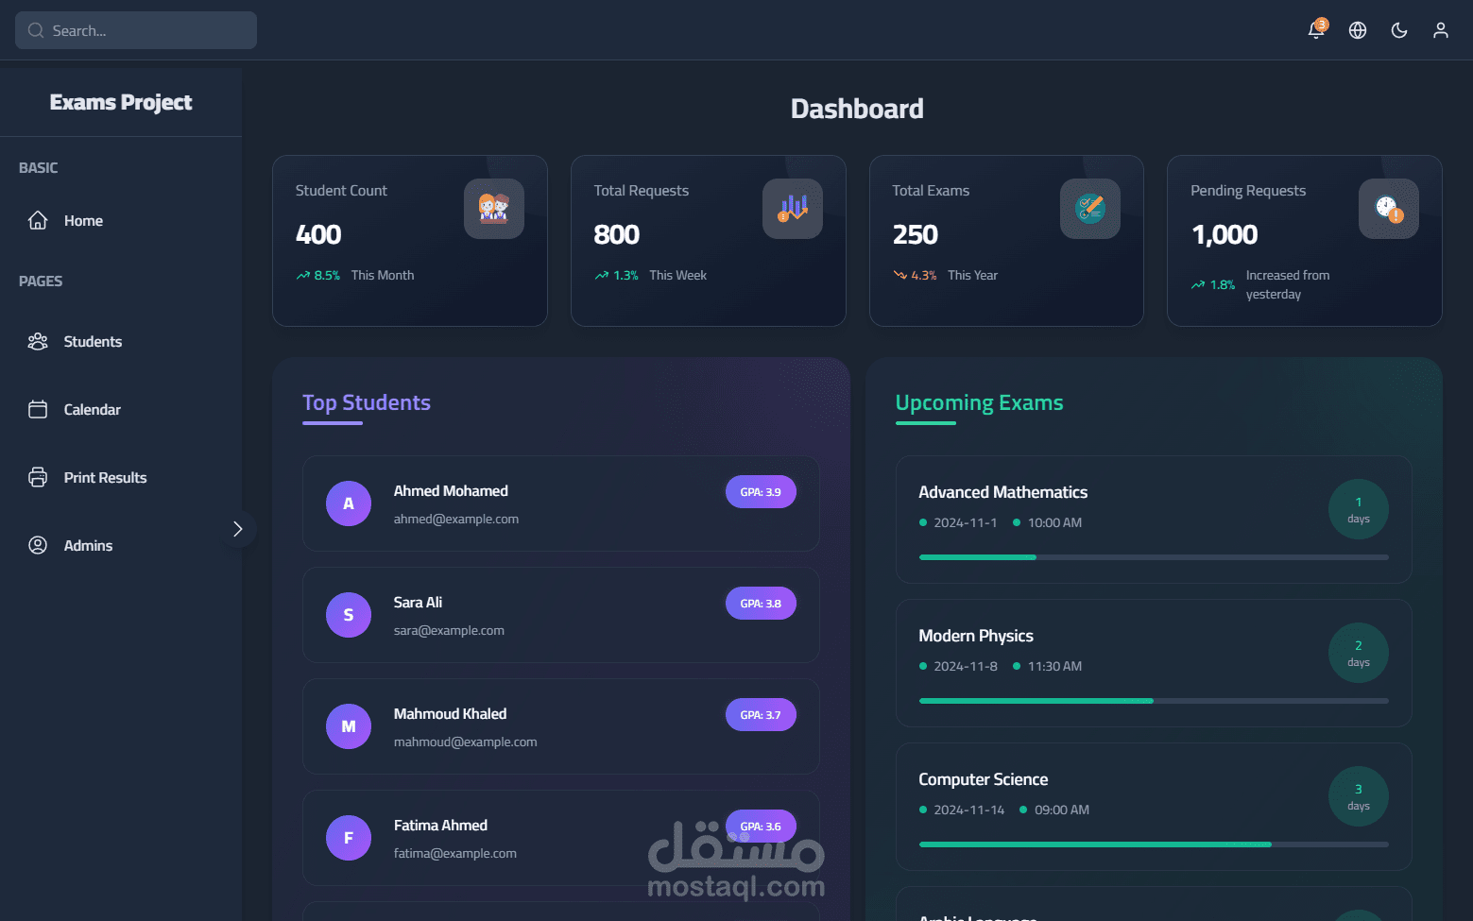Click the Calendar icon in sidebar

tap(38, 409)
